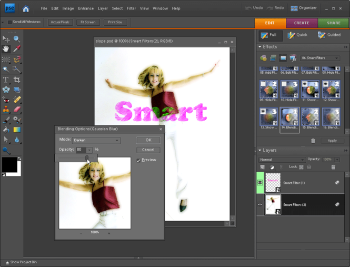350x267 pixels.
Task: Pick the Eyedropper tool
Action: 17,49
